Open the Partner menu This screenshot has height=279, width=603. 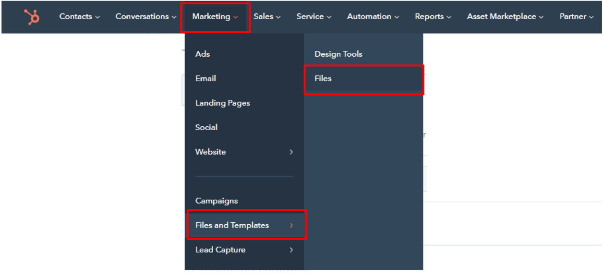[577, 17]
